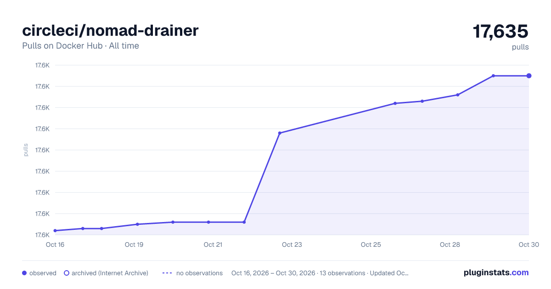Click the last low data point before the rise
Viewport: 551px width, 289px height.
[244, 222]
